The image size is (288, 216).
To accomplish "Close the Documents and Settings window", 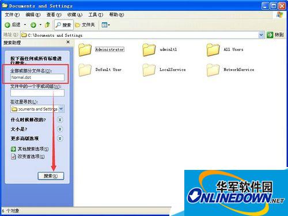I will click(282, 6).
